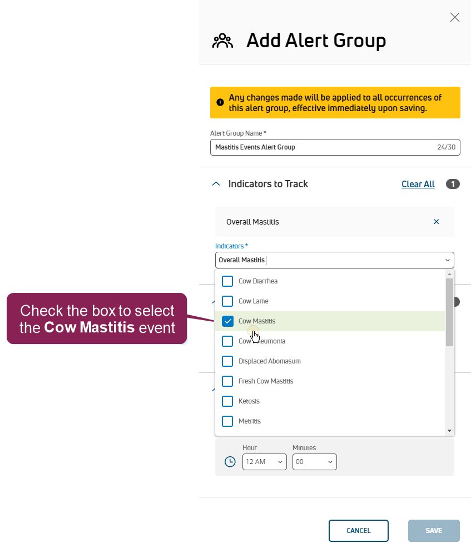
Task: Close the Add Alert Group panel
Action: 455,17
